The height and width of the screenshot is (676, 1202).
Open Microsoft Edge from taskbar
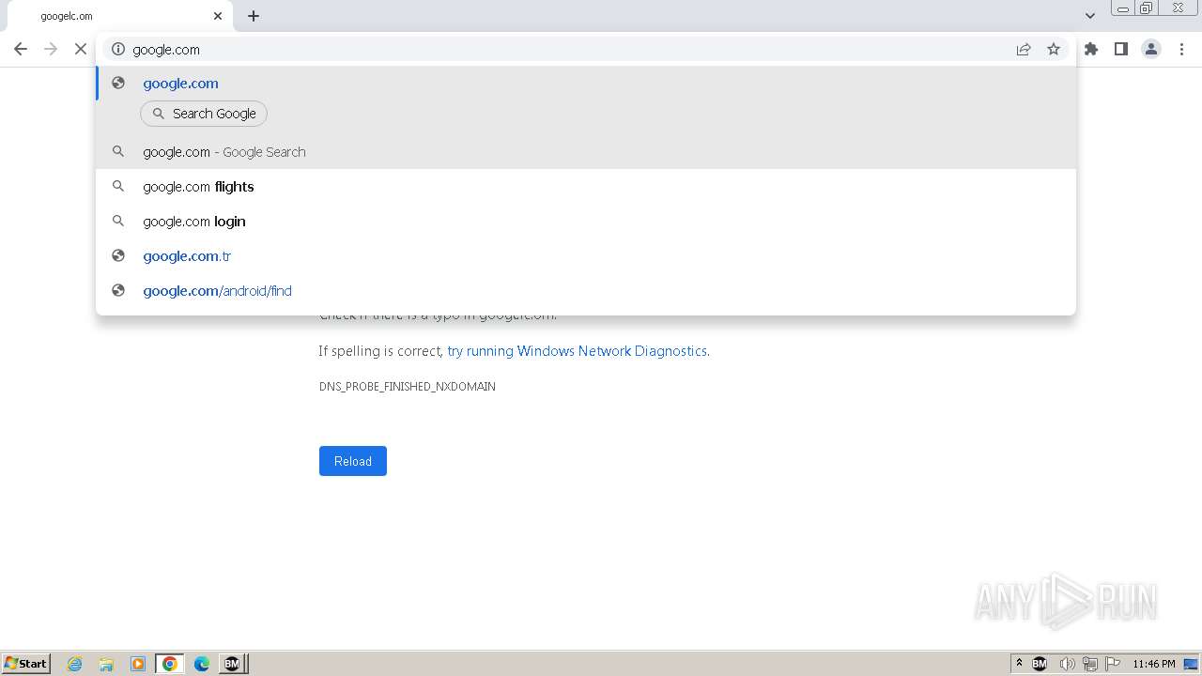coord(202,664)
